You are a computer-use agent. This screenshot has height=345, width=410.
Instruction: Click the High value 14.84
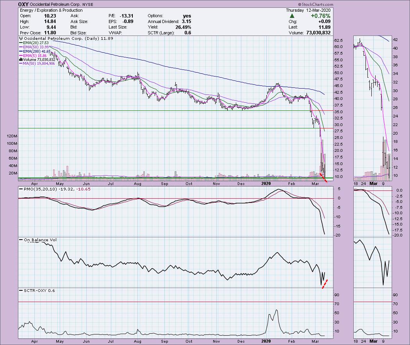(x=50, y=22)
